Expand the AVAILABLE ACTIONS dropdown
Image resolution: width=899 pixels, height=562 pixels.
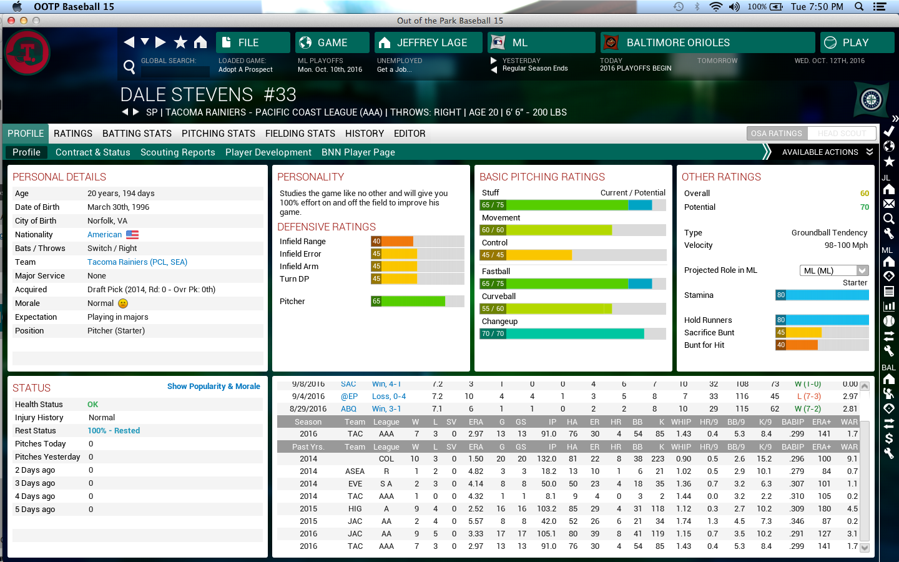[x=827, y=152]
